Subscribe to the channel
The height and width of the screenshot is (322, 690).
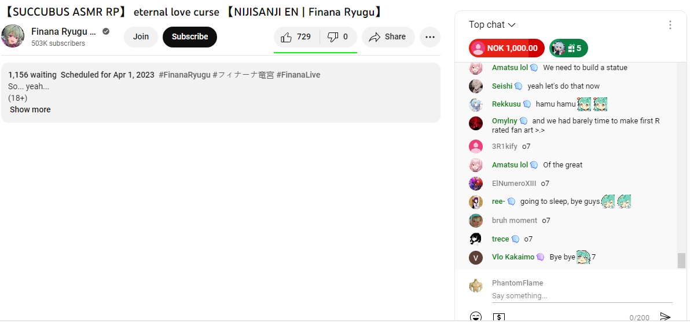[190, 37]
